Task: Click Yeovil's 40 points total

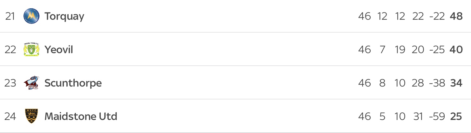Action: pos(456,50)
